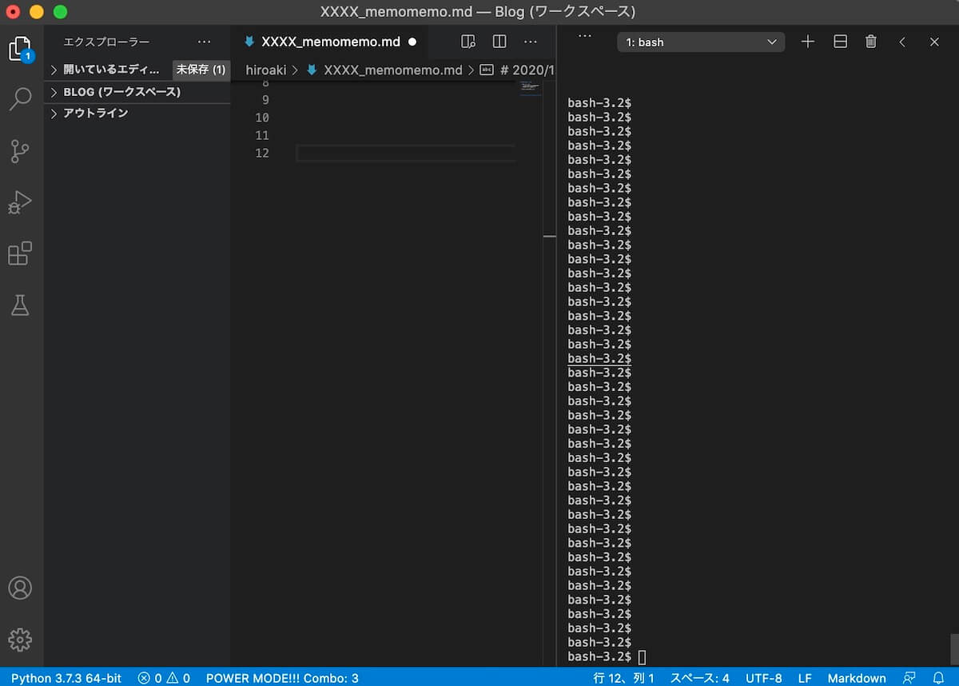
Task: Click the 未保存 (1) unsaved badge
Action: [201, 70]
